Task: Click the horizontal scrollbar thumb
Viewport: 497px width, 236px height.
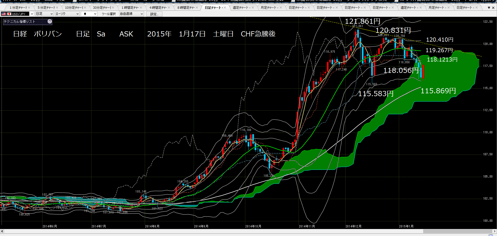Action: (x=458, y=231)
